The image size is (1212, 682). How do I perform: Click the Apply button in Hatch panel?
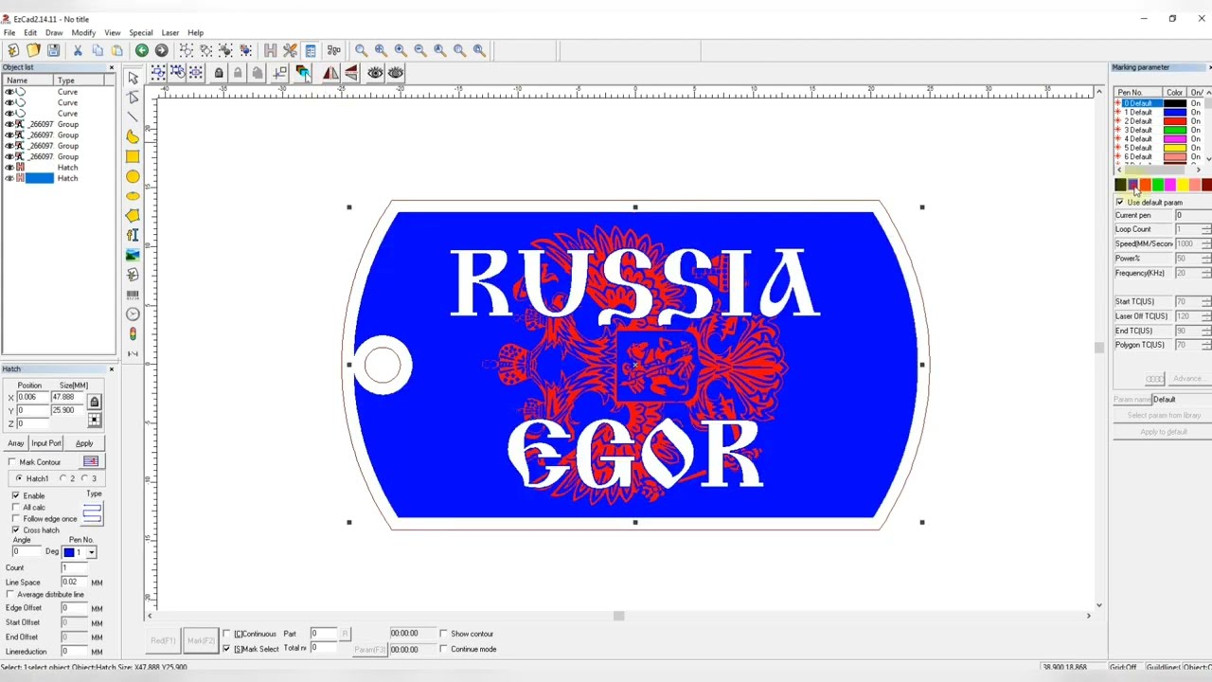[84, 443]
